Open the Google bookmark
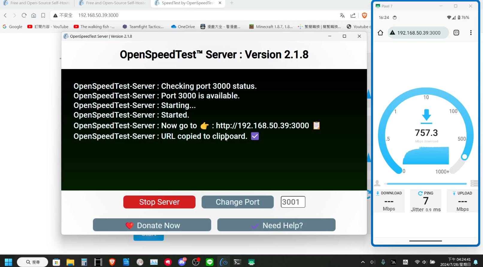The width and height of the screenshot is (483, 267). coord(13,27)
